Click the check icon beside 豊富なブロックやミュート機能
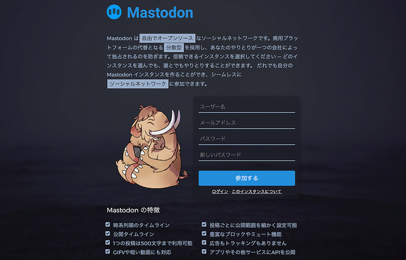Image resolution: width=406 pixels, height=260 pixels. click(204, 233)
